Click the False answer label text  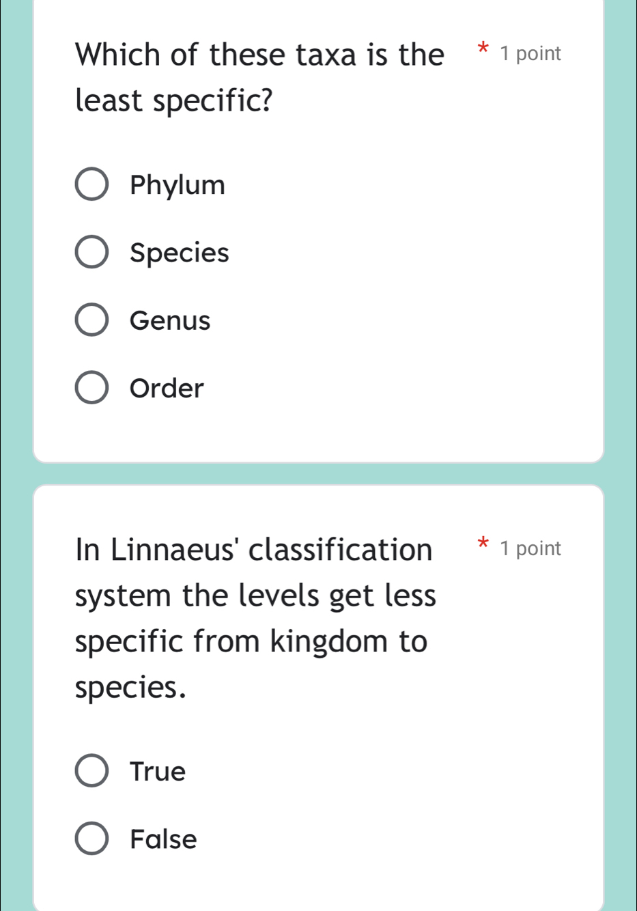(163, 839)
